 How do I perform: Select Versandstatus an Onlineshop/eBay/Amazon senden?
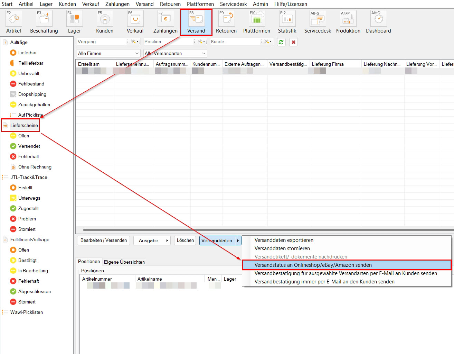[x=347, y=265]
